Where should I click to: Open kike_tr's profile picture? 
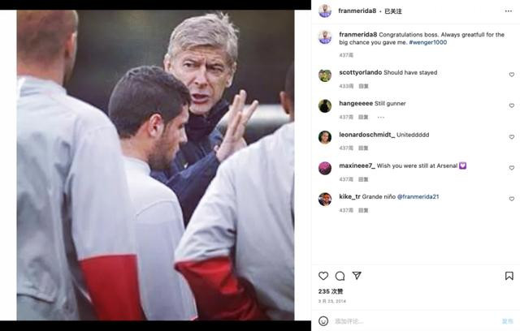tap(325, 199)
